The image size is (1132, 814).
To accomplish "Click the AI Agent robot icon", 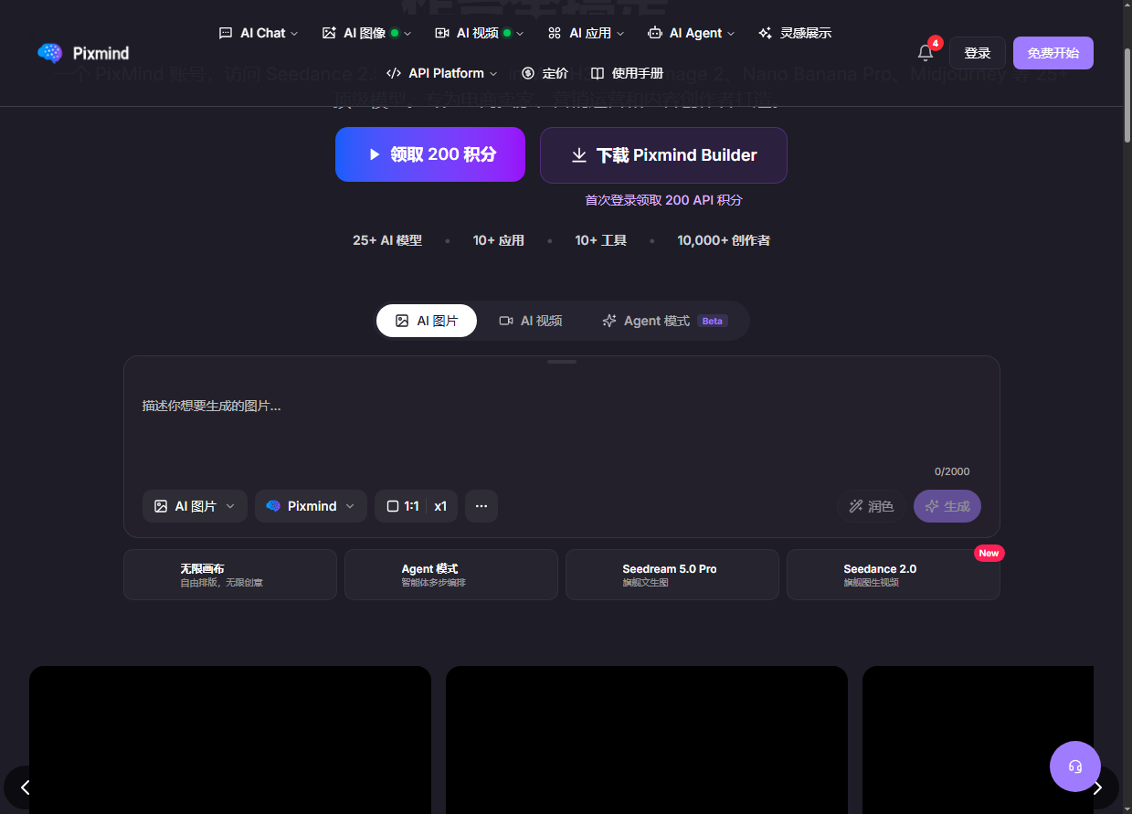I will (x=654, y=33).
